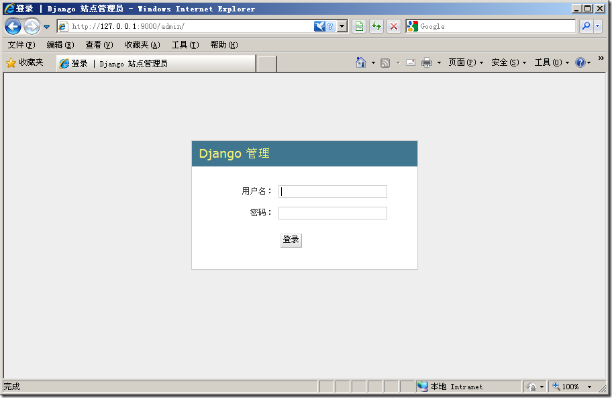Click the 登录 button

point(291,240)
